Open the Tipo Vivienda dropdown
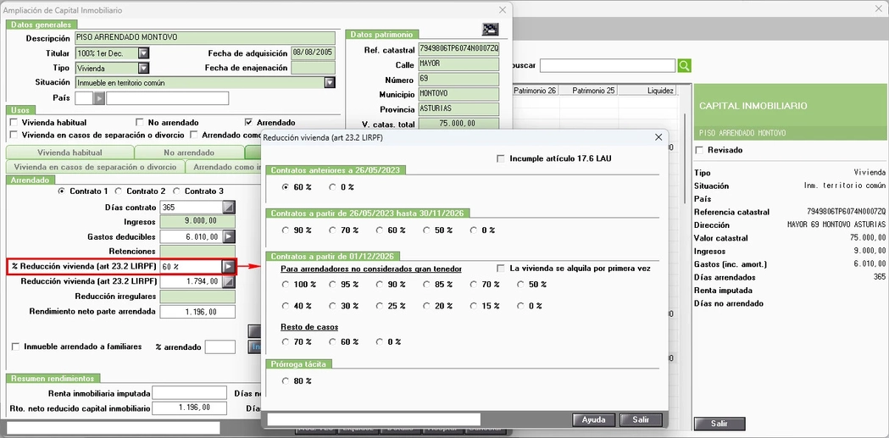 (144, 68)
